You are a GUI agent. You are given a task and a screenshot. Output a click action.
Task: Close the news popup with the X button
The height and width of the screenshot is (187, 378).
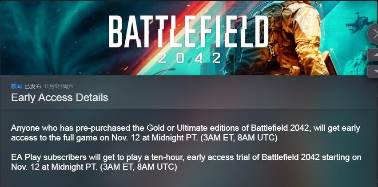point(374,34)
